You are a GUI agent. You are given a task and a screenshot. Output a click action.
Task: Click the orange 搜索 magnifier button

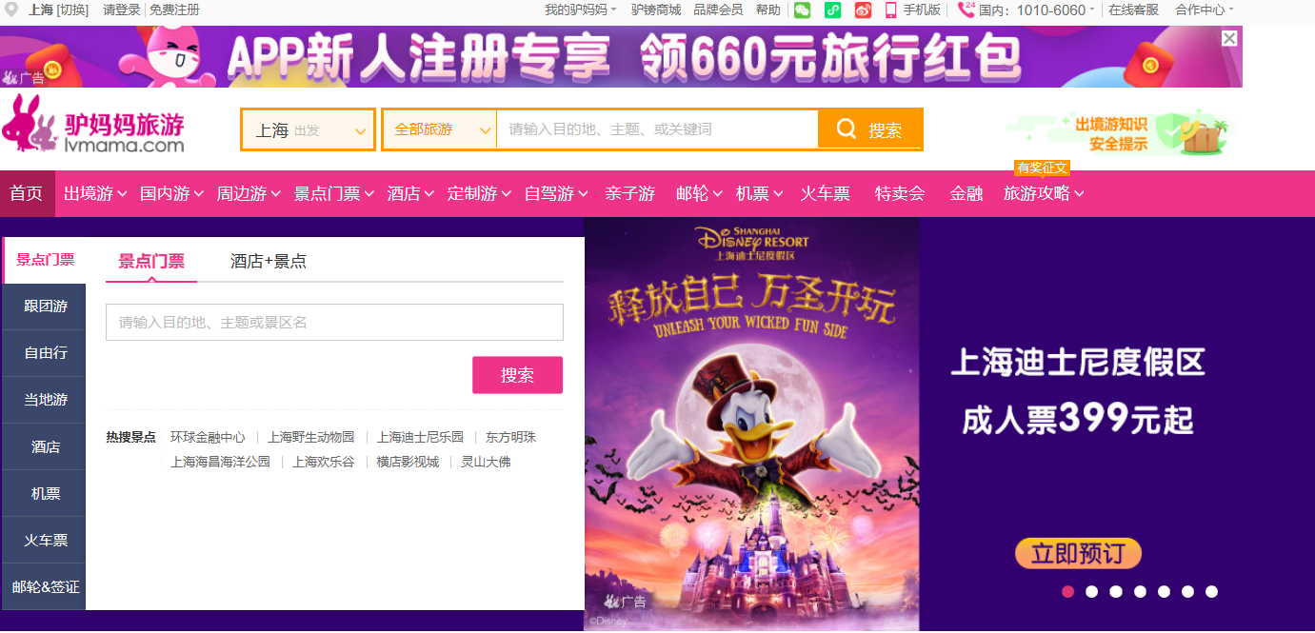pyautogui.click(x=869, y=129)
